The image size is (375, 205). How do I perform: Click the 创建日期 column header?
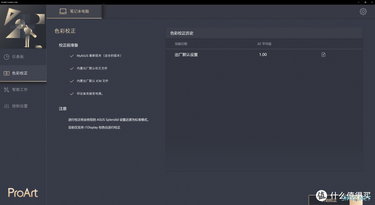[x=181, y=44]
